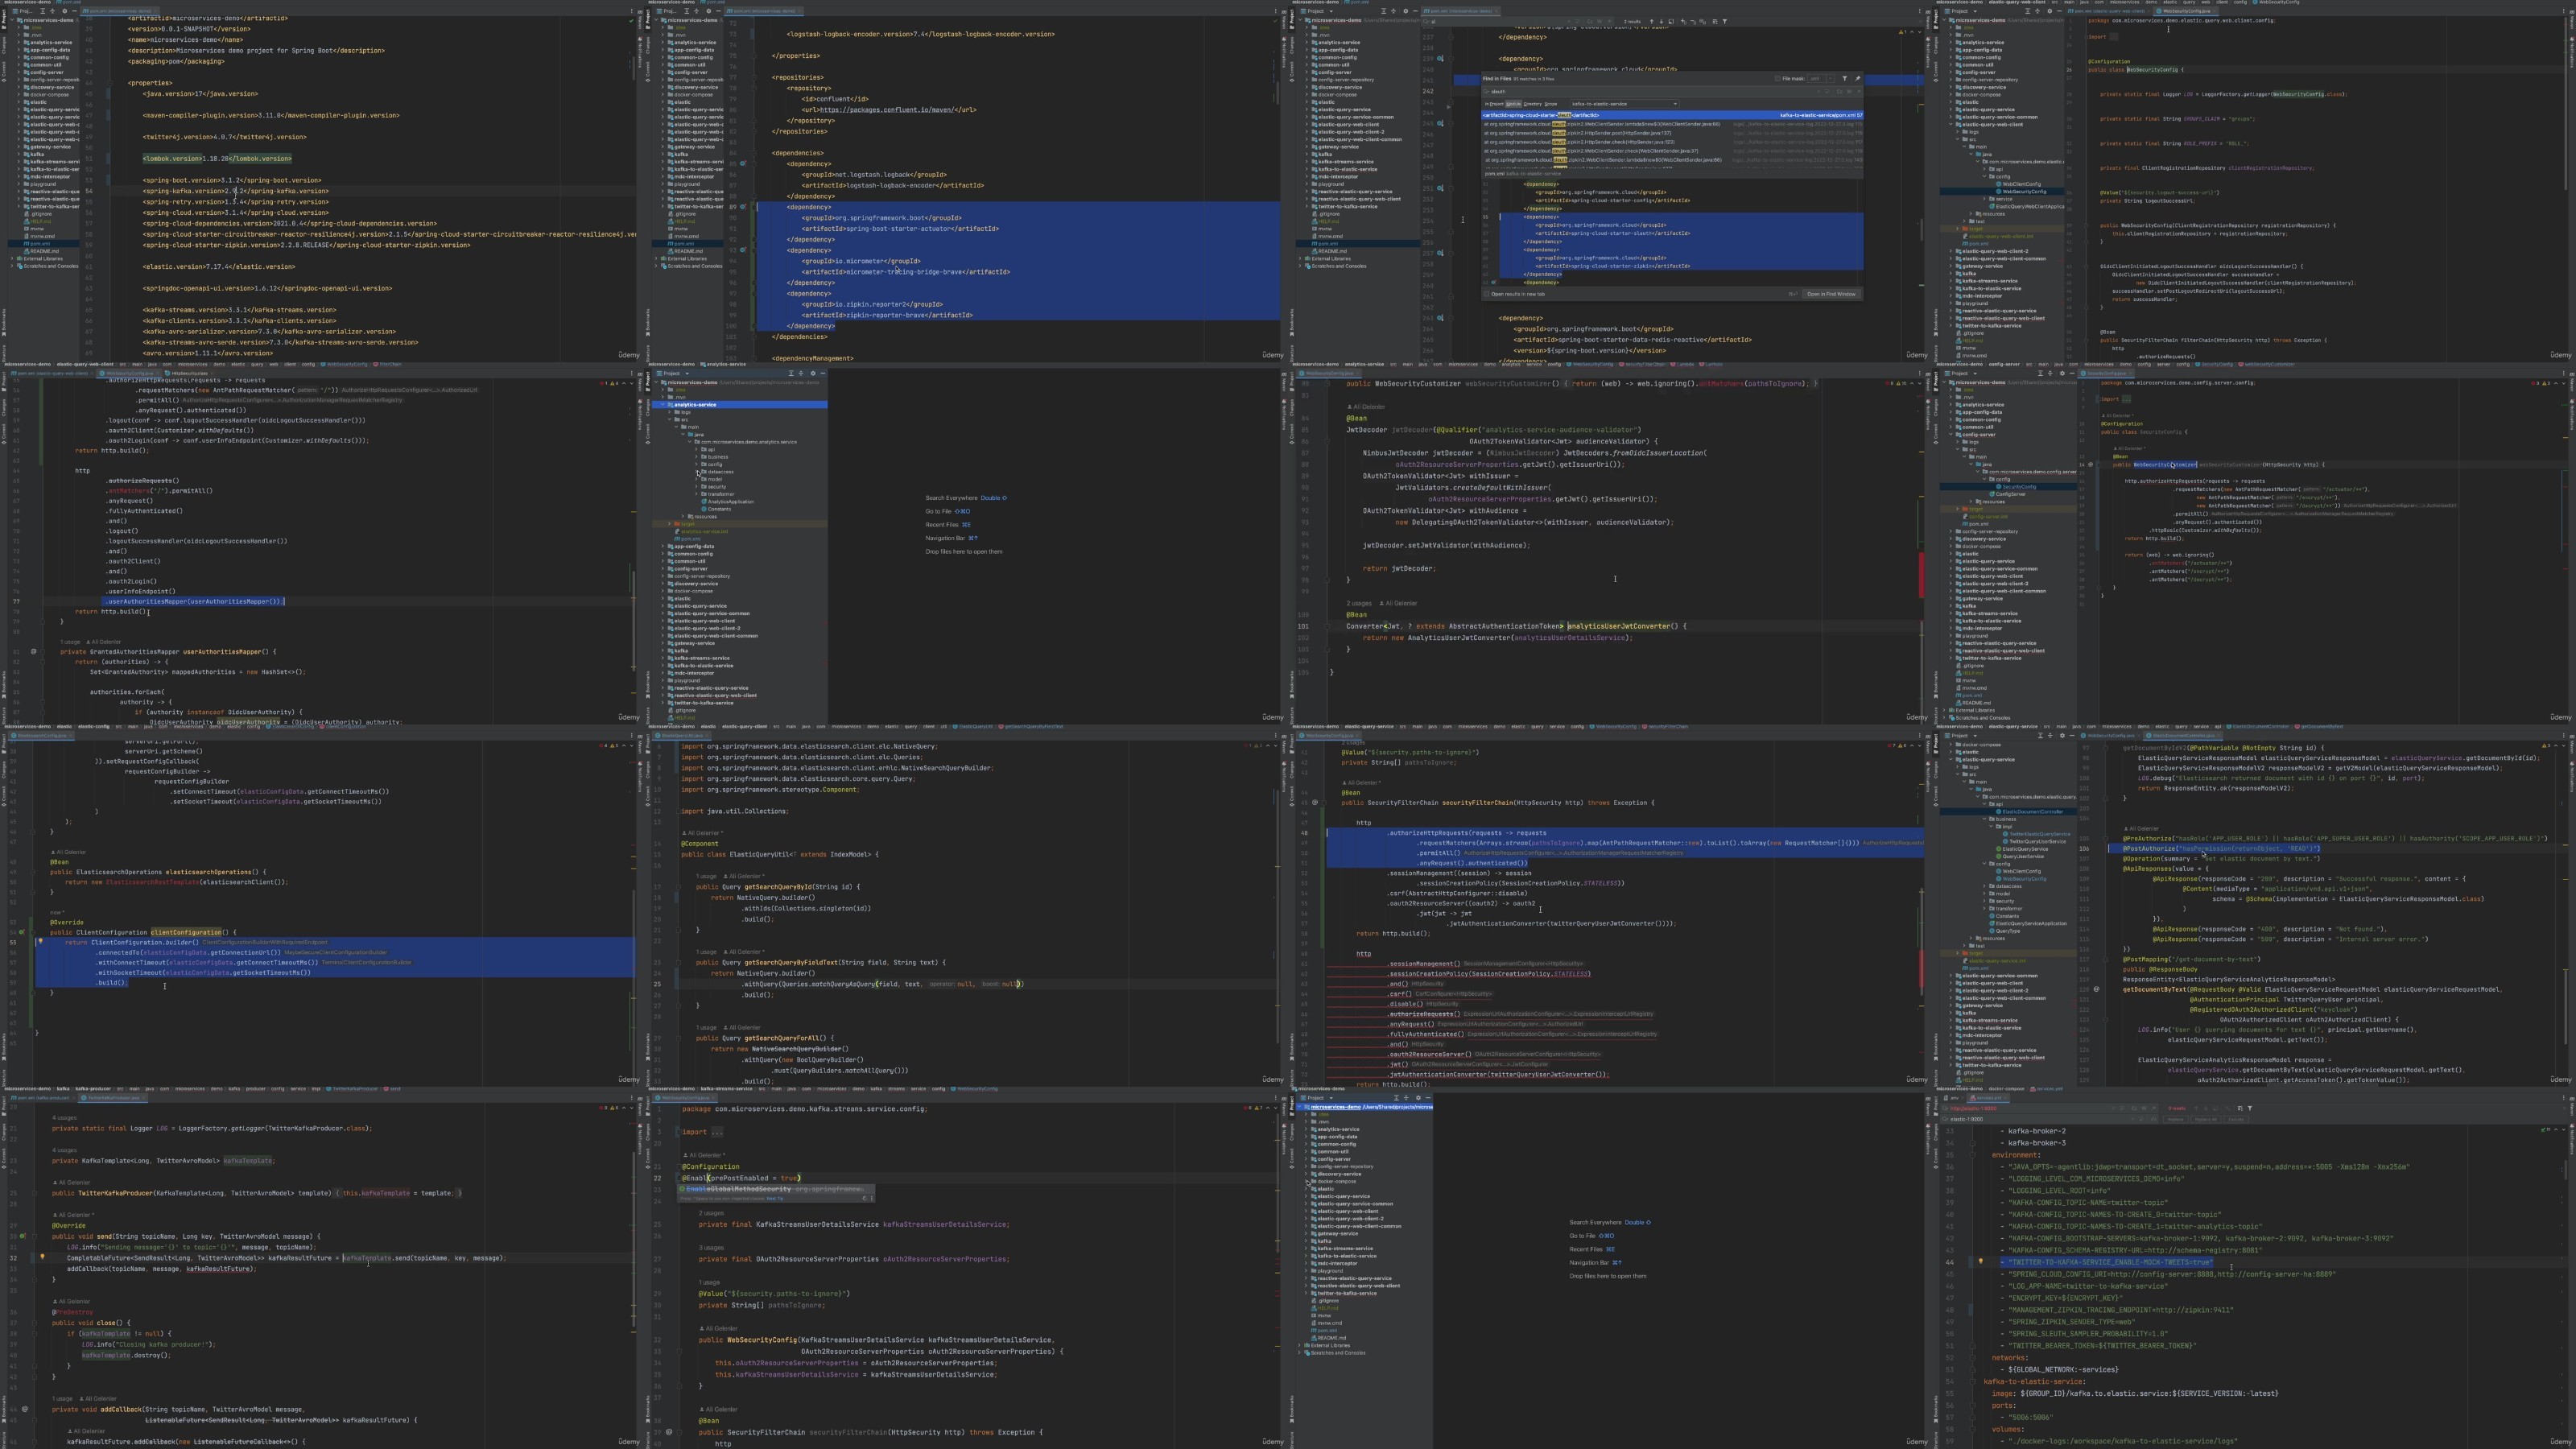Screen dimensions: 2576x1449
Task: Expand dataaccess folder under analytics-service package
Action: [x=697, y=472]
